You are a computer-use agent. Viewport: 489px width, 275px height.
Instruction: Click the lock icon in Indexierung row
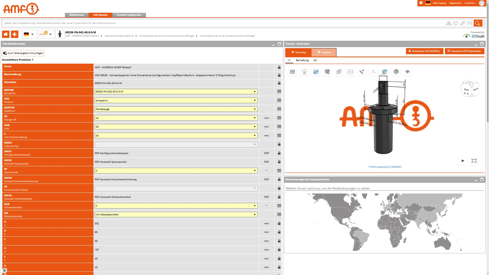pyautogui.click(x=279, y=144)
